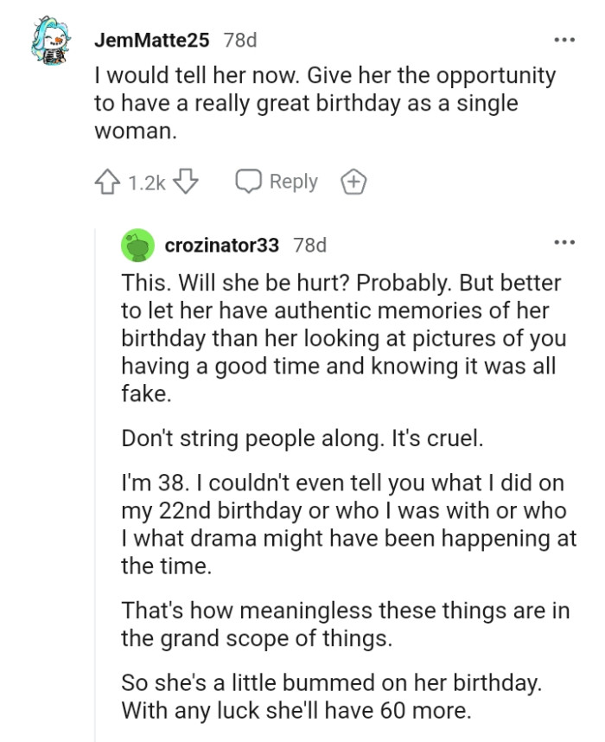Downvote JemMatte25's comment

pos(184,181)
